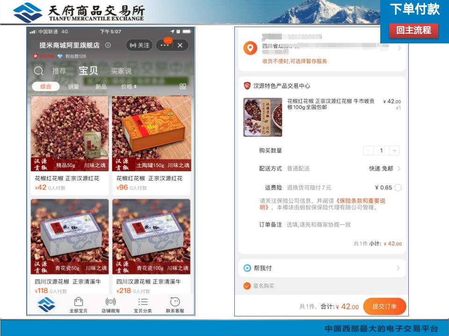Open 全部宝贝 shopping bag icon
This screenshot has width=449, height=336.
click(x=79, y=305)
